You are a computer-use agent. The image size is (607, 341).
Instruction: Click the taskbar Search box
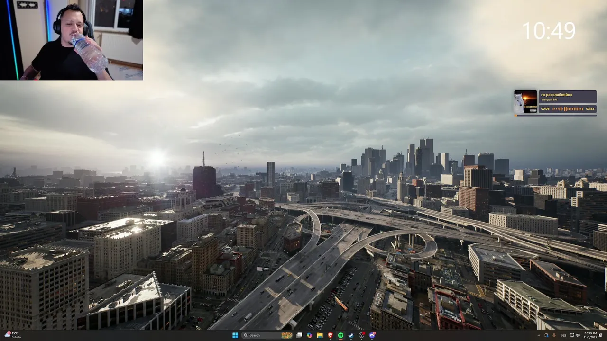267,335
